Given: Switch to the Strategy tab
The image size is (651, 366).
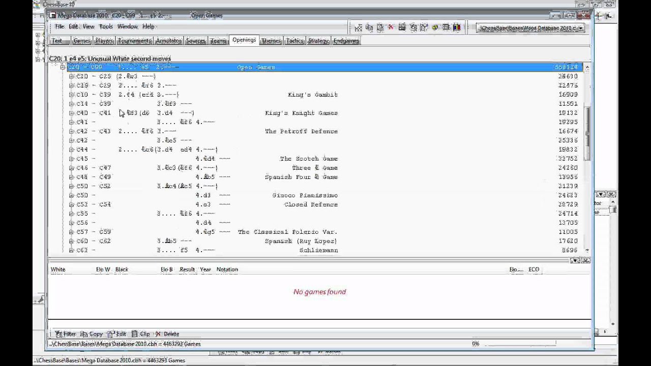Looking at the screenshot, I should (318, 41).
